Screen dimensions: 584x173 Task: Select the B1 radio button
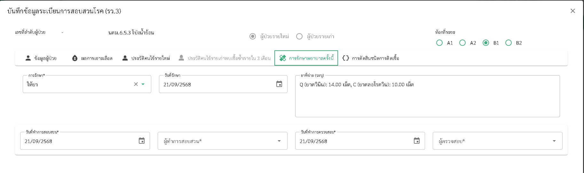pyautogui.click(x=486, y=43)
